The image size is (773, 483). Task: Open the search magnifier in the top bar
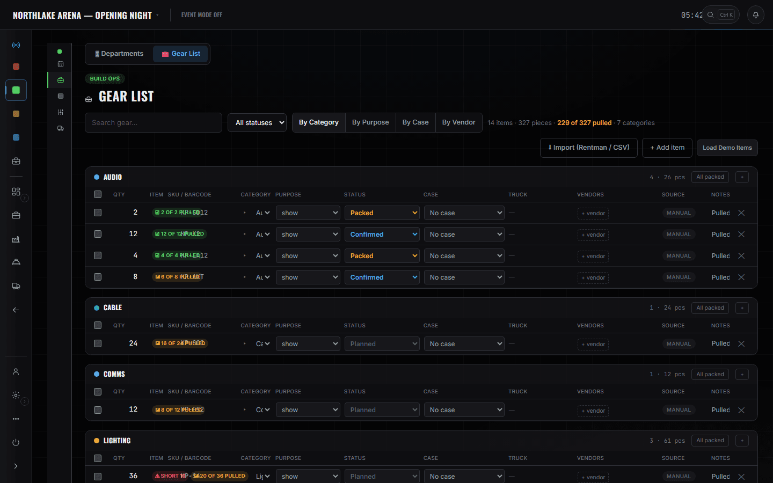coord(710,15)
